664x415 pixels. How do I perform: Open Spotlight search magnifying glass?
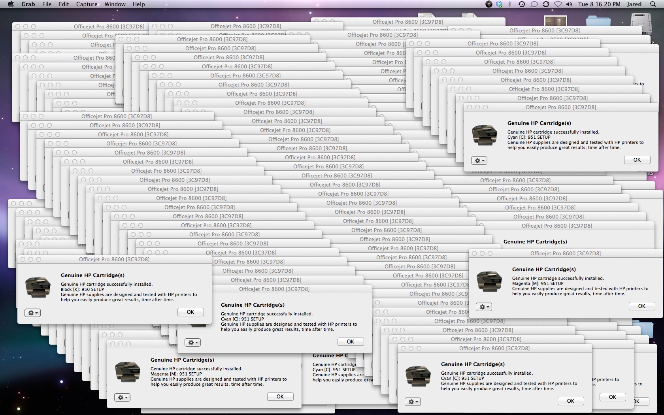[653, 4]
